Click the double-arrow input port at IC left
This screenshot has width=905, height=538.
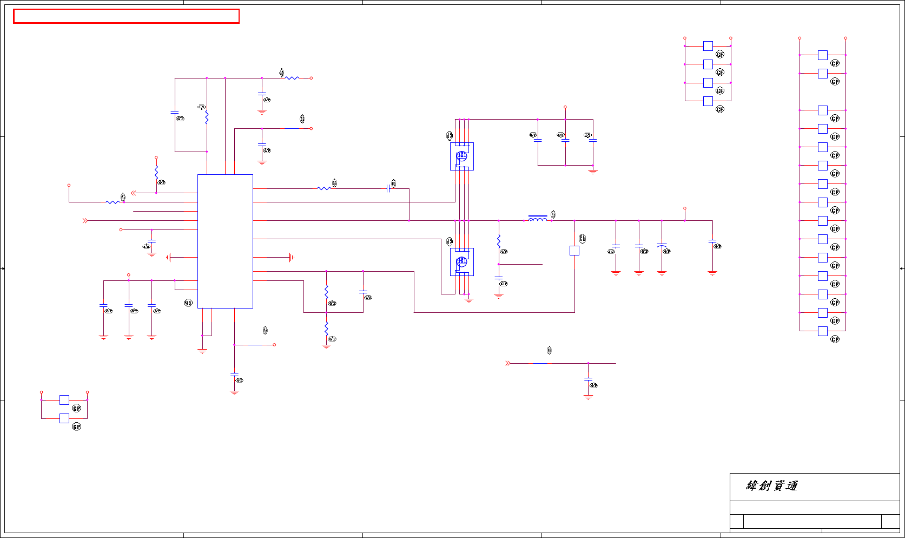(x=85, y=220)
